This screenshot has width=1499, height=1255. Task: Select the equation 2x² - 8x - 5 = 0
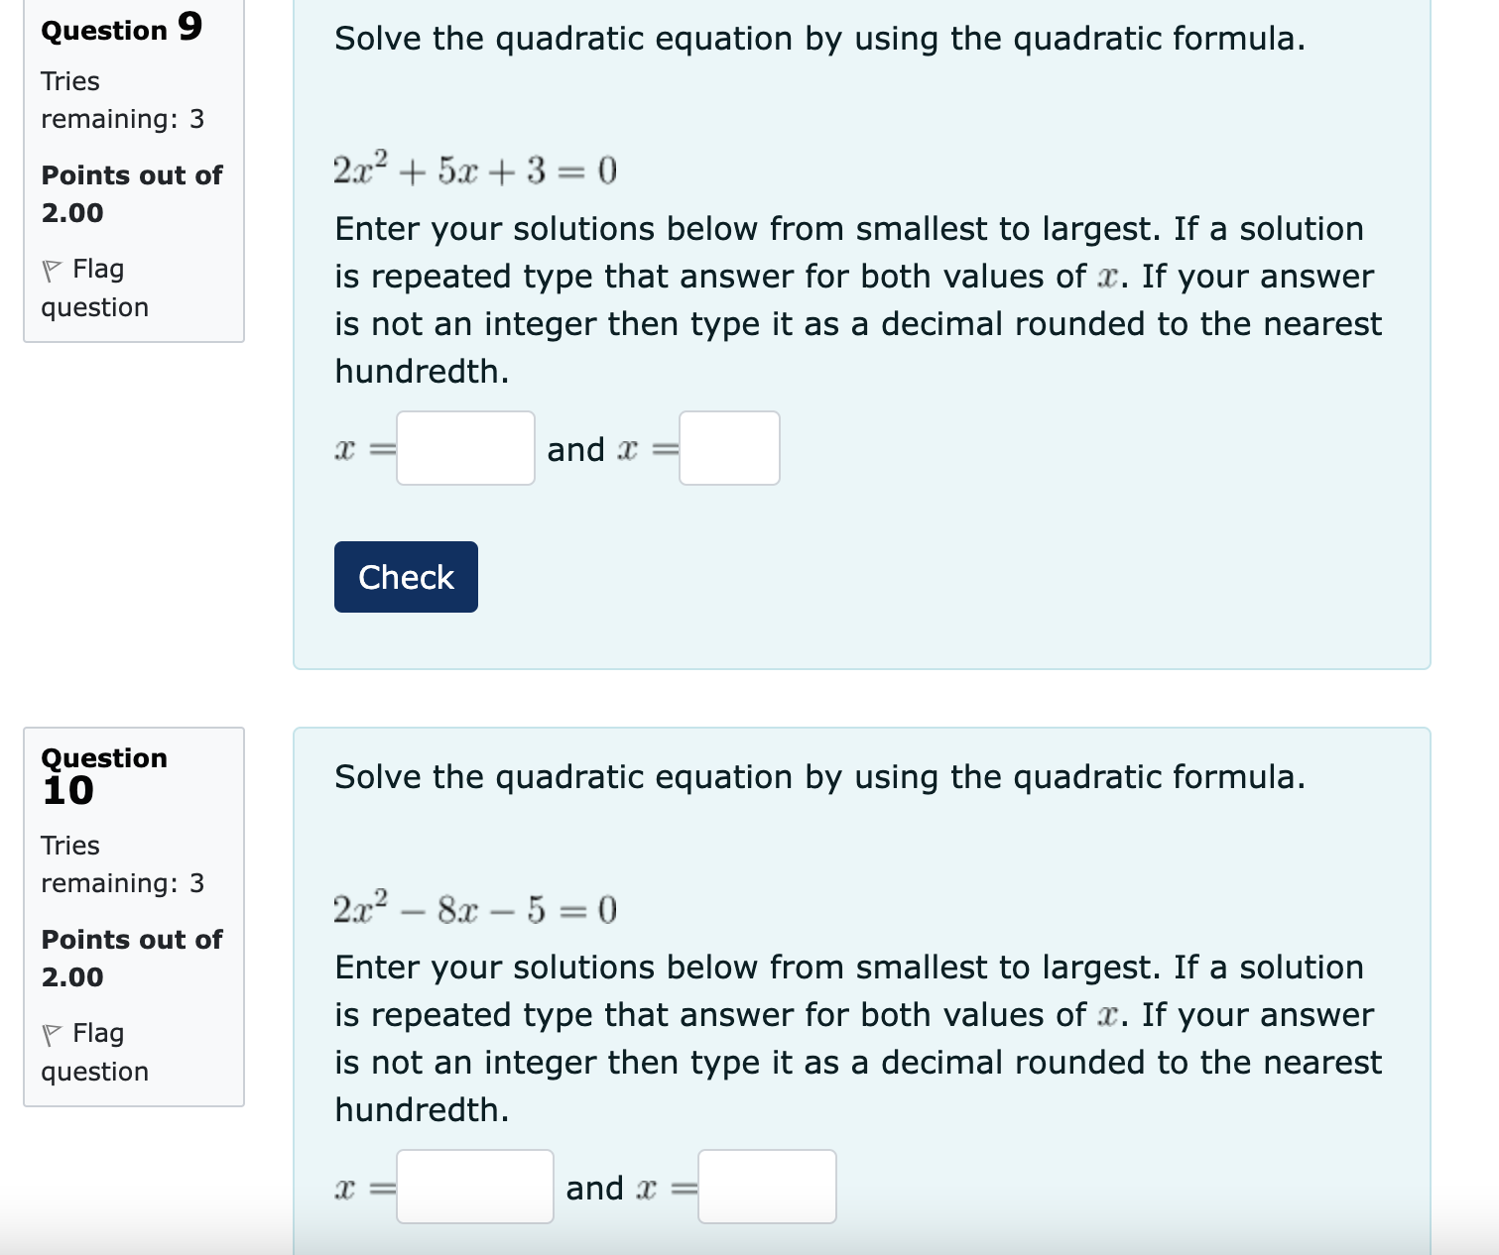point(474,907)
